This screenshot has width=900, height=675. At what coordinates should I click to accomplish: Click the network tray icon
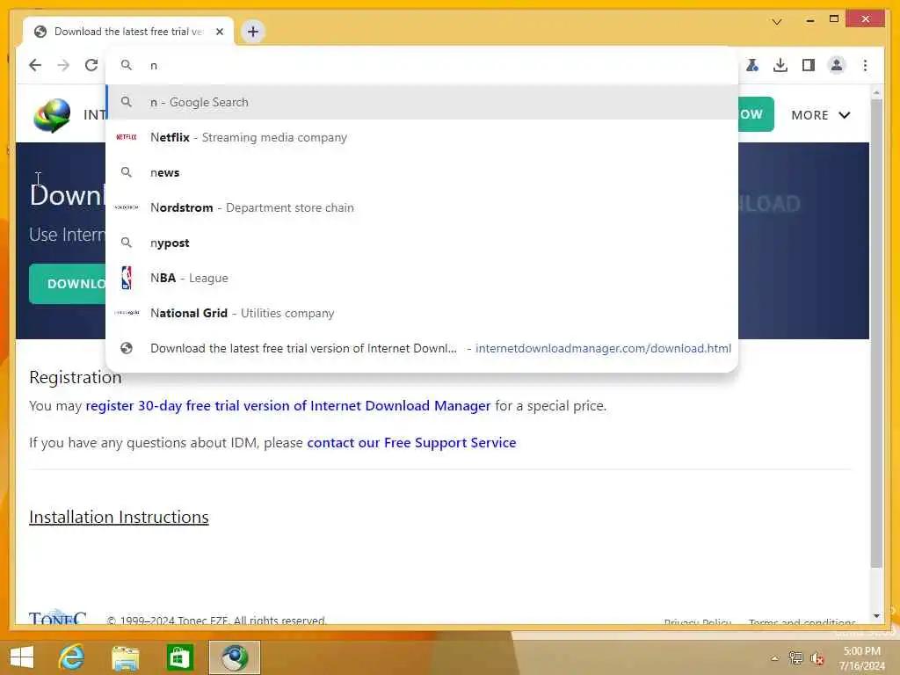[795, 658]
